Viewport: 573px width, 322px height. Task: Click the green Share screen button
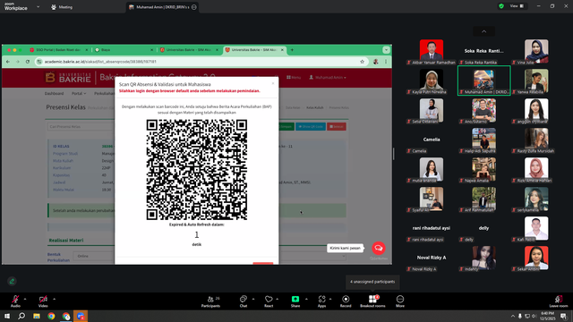(x=295, y=301)
